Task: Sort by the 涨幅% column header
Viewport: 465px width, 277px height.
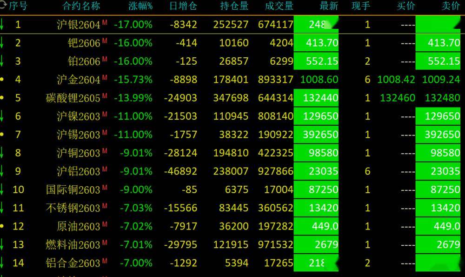Action: pos(140,6)
